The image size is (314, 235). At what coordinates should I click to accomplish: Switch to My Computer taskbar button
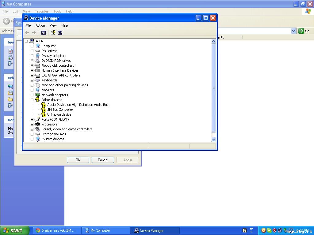click(106, 230)
